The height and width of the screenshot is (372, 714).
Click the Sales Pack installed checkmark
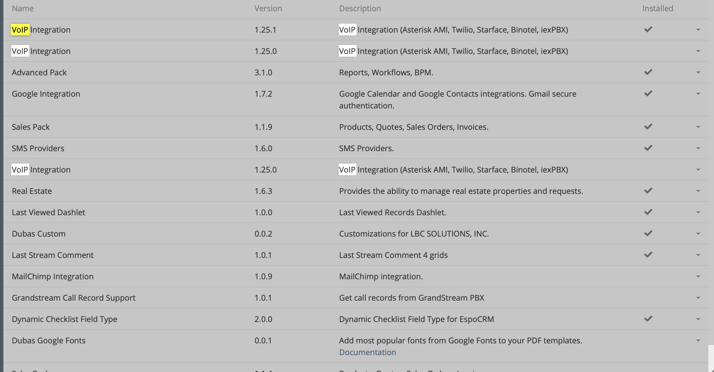648,126
